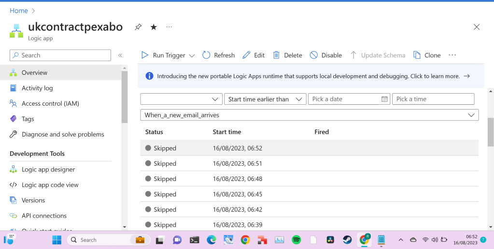Click the Run Trigger play icon

point(144,55)
